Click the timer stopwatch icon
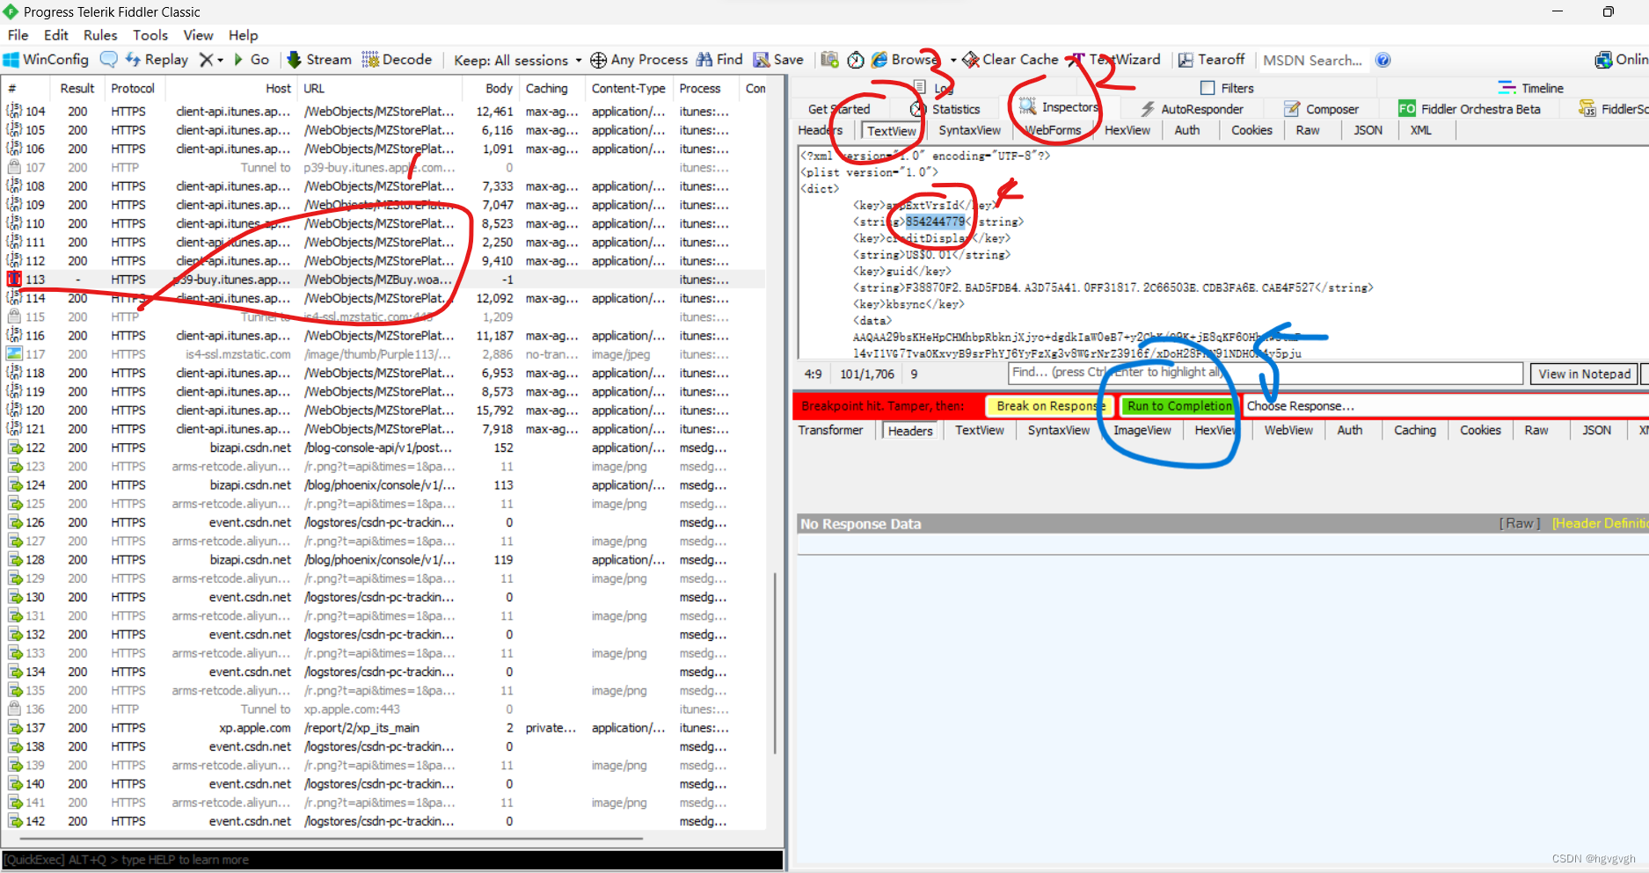 (856, 60)
